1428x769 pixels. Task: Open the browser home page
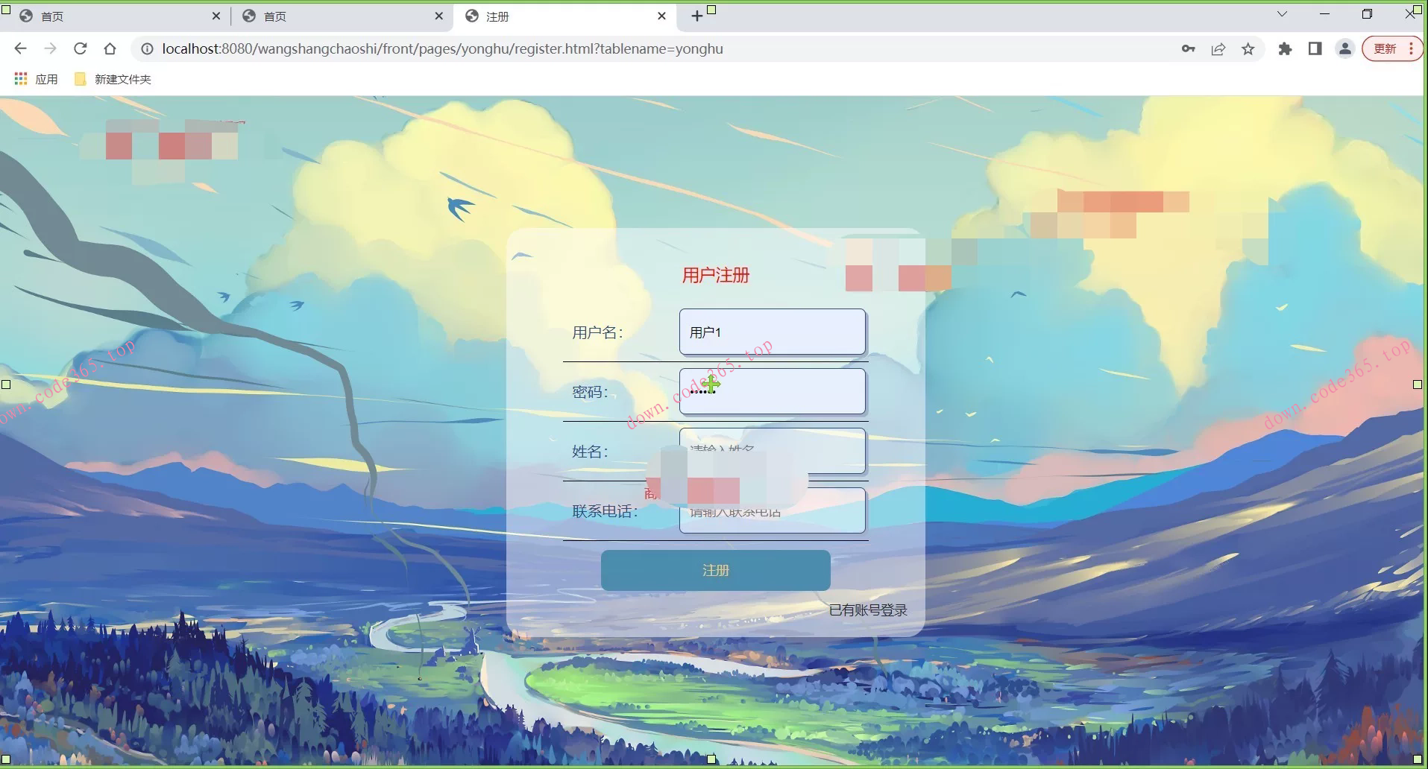coord(110,49)
